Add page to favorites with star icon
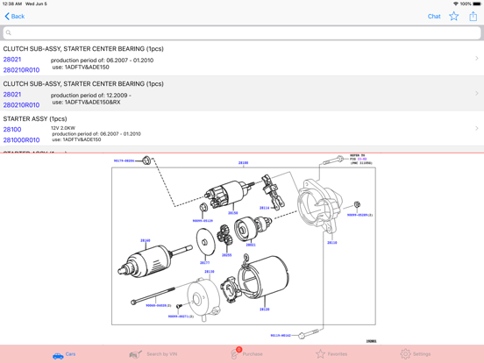The width and height of the screenshot is (484, 363). click(x=453, y=16)
